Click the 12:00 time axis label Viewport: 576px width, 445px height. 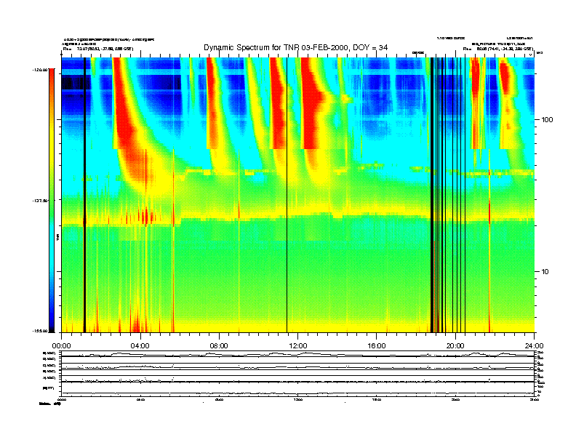[x=298, y=346]
